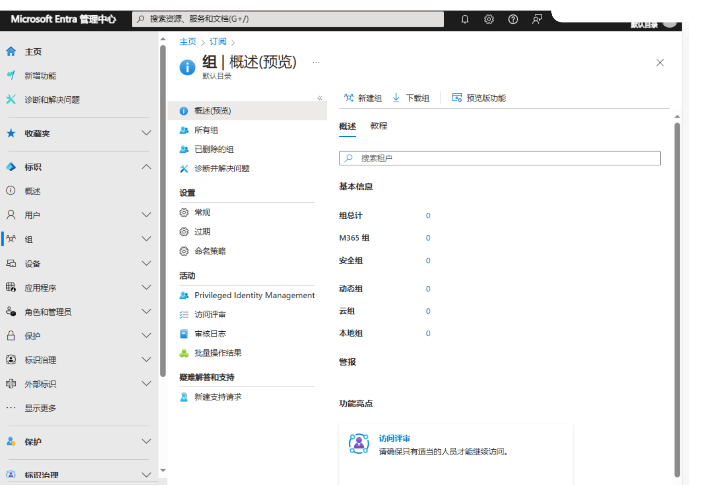The width and height of the screenshot is (702, 485).
Task: Switch to the 概述 tab
Action: [x=347, y=126]
